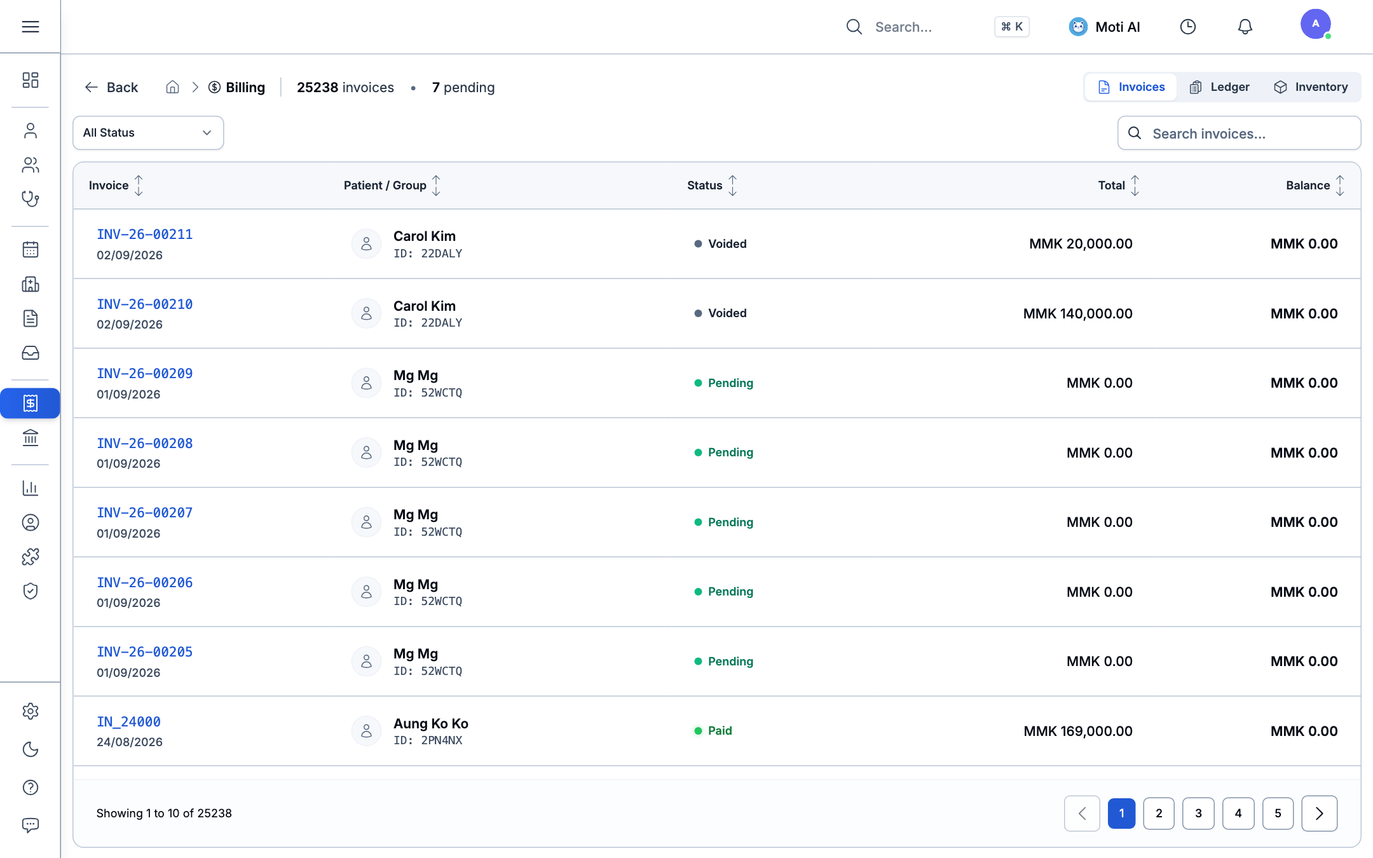Viewport: 1373px width, 858px height.
Task: Open inbox tray icon in sidebar
Action: pyautogui.click(x=30, y=353)
